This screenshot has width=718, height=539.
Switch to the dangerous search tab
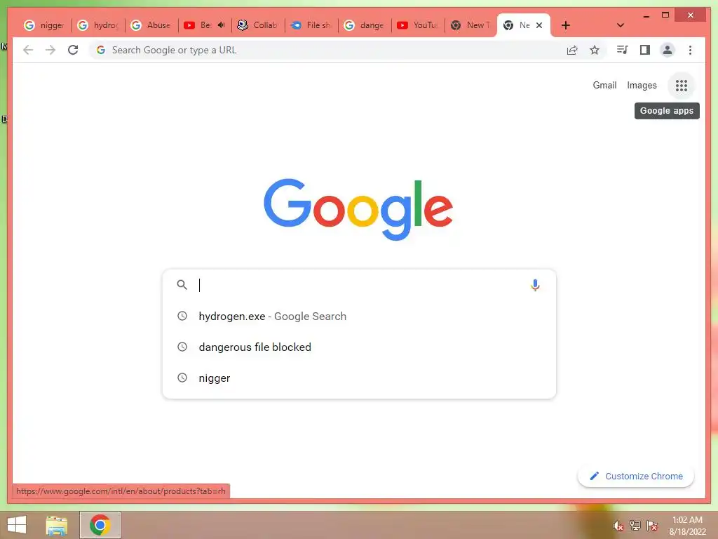click(365, 25)
